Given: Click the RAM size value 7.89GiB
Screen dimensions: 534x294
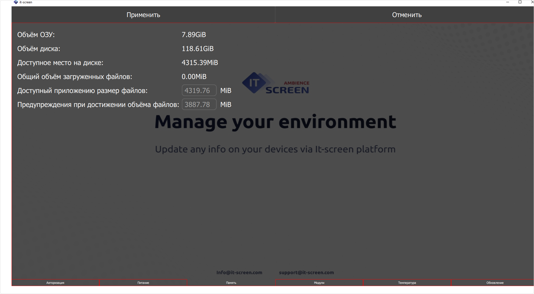Looking at the screenshot, I should click(194, 35).
